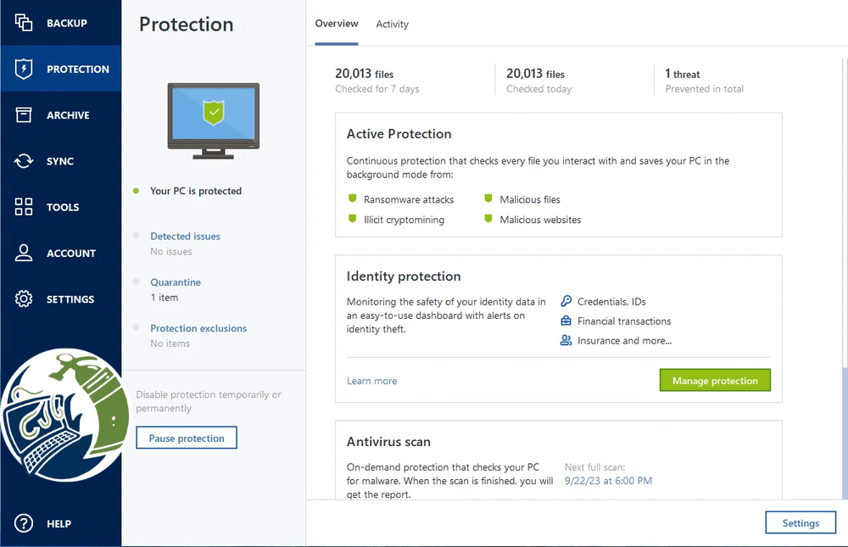Open the Tools grid icon
Screen dimensions: 848x547
click(x=23, y=207)
